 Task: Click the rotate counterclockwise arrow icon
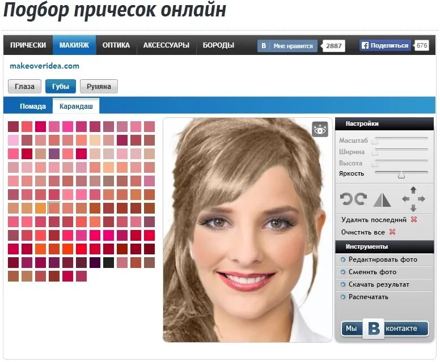point(346,199)
